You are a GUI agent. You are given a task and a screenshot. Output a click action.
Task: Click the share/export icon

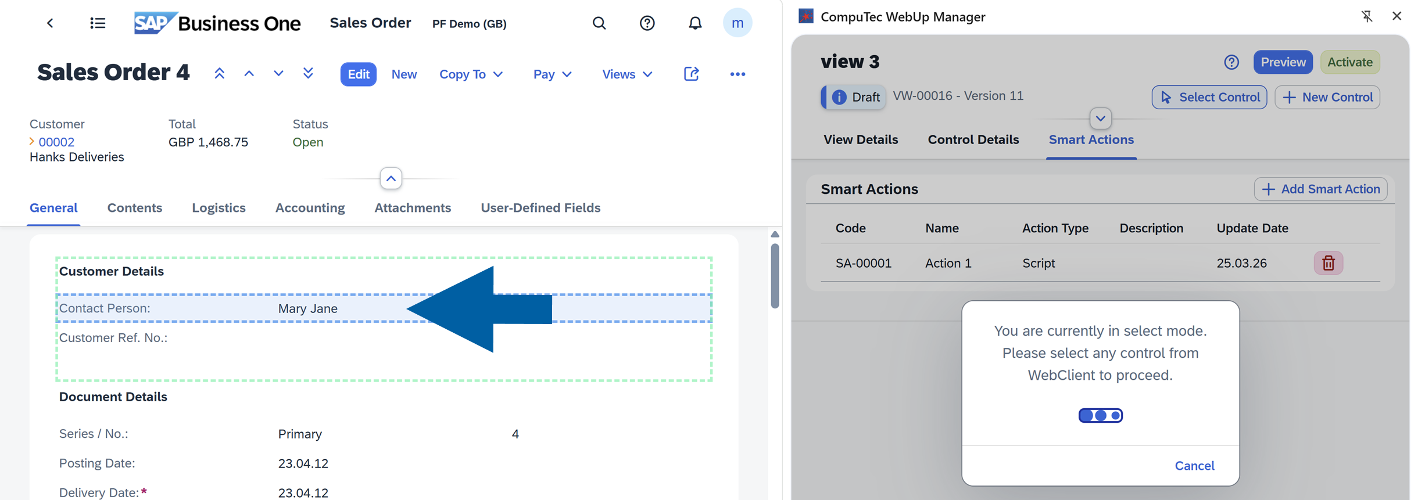[691, 74]
